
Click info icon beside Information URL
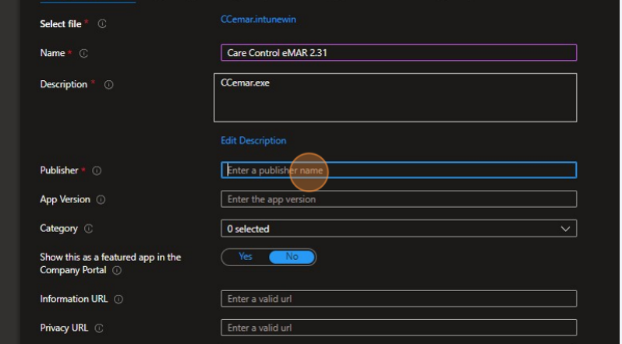118,299
